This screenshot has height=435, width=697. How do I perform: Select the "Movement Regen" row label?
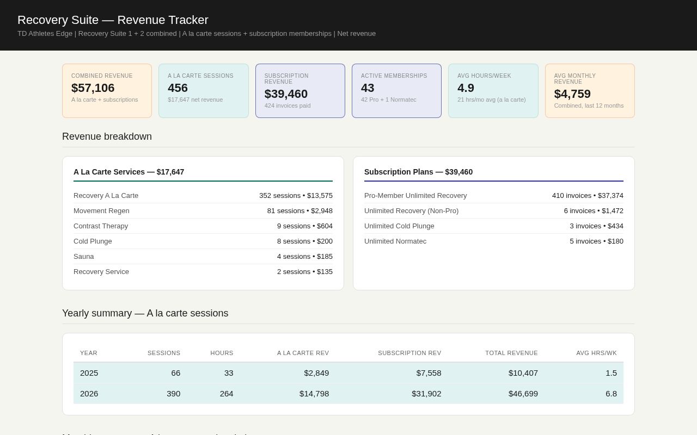click(x=101, y=211)
